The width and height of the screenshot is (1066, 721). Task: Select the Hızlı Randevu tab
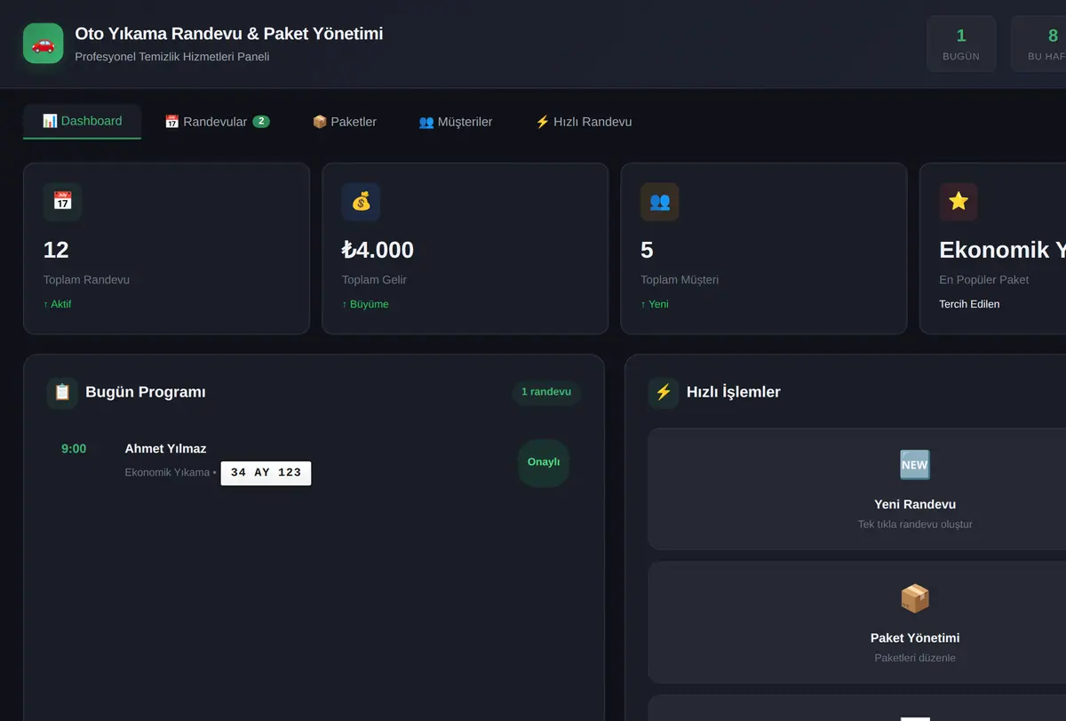click(x=584, y=122)
